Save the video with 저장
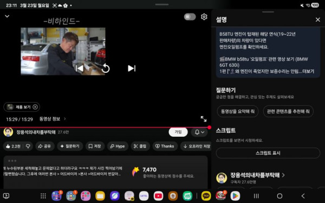 click(x=95, y=146)
